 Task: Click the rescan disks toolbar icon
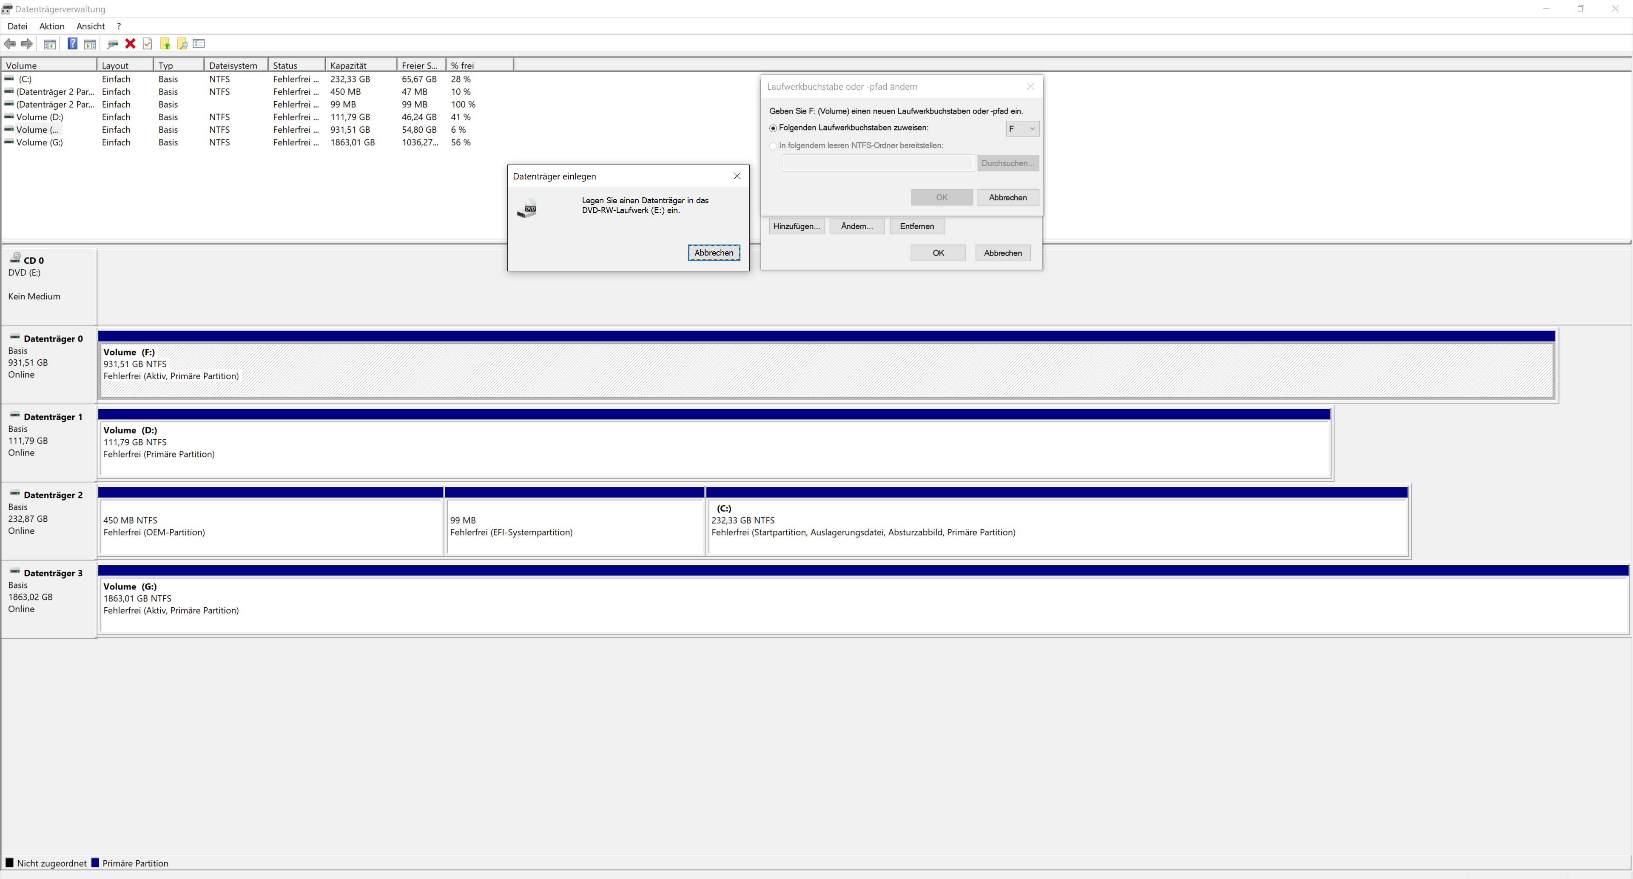click(x=113, y=44)
